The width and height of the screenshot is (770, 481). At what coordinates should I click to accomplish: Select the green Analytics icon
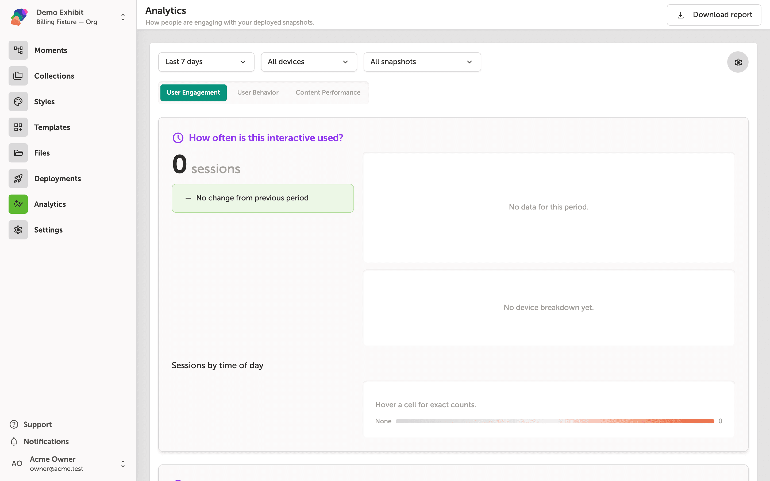click(x=18, y=204)
